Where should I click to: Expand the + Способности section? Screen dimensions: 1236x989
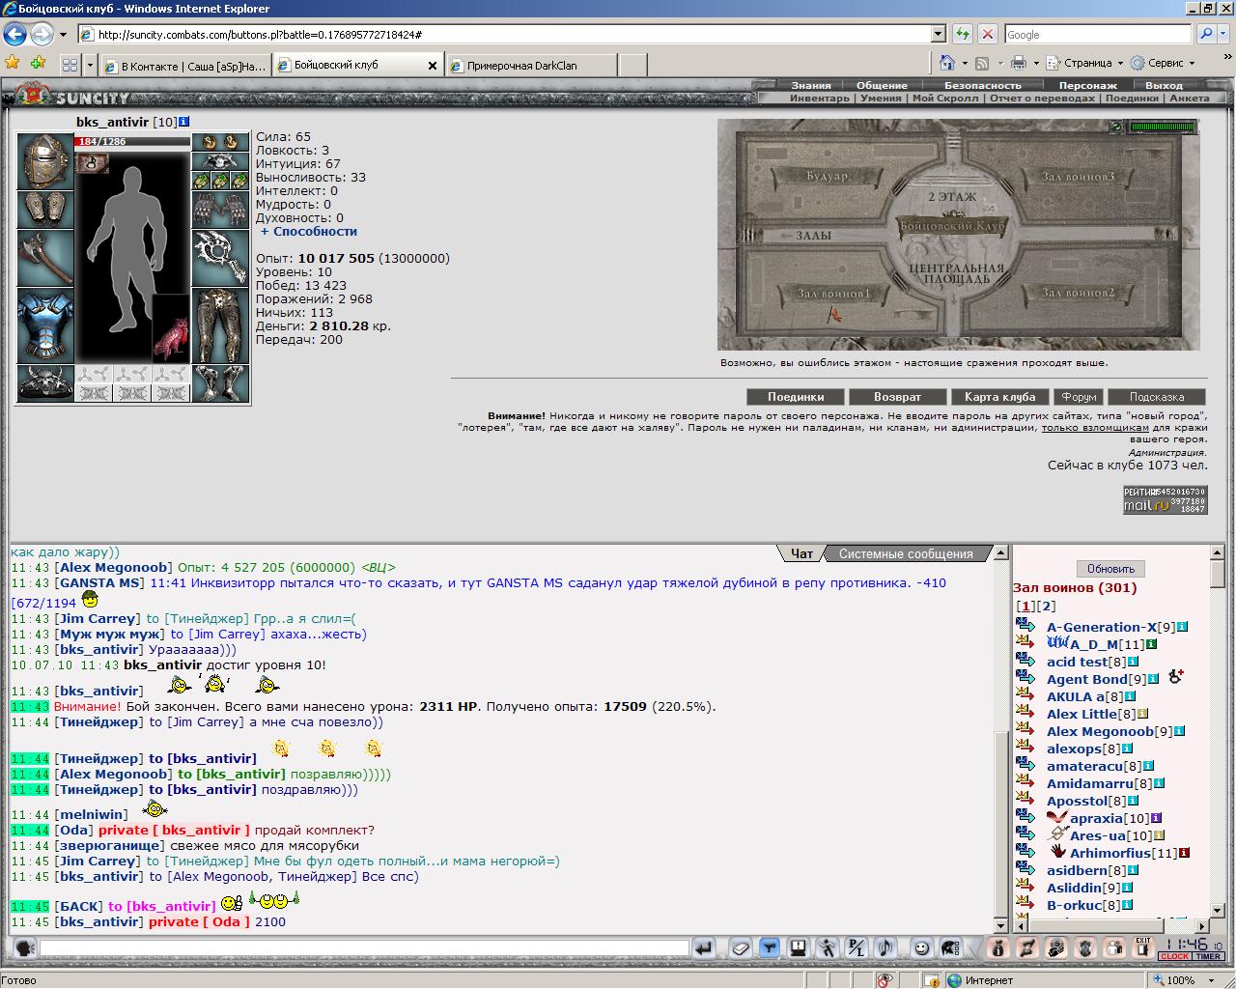(308, 232)
